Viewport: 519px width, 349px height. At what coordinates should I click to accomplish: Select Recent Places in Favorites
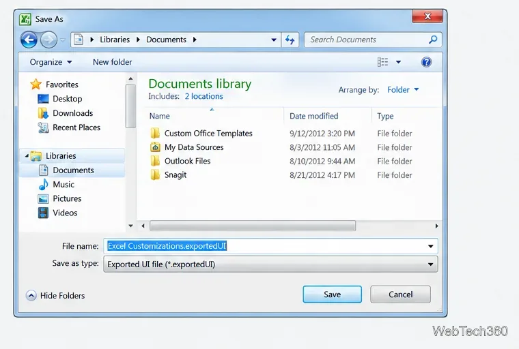pyautogui.click(x=76, y=127)
